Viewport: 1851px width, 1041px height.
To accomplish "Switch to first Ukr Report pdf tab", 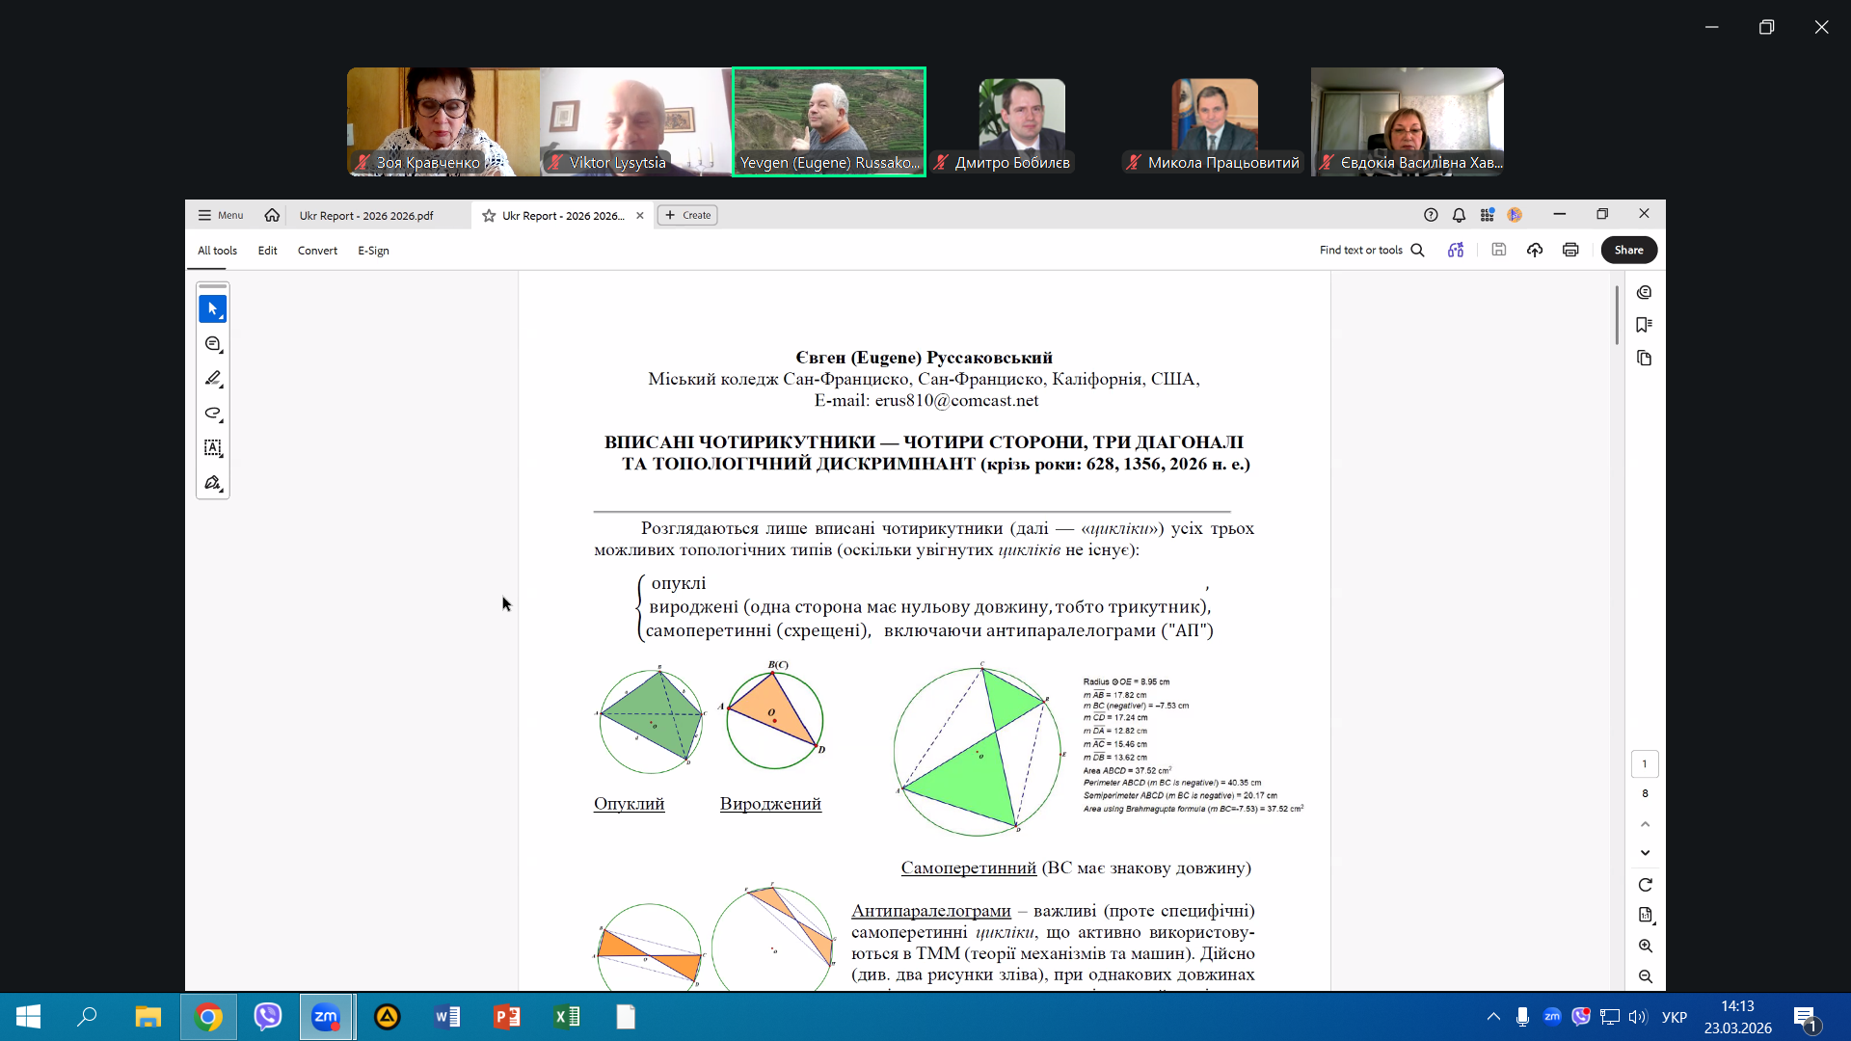I will (366, 216).
